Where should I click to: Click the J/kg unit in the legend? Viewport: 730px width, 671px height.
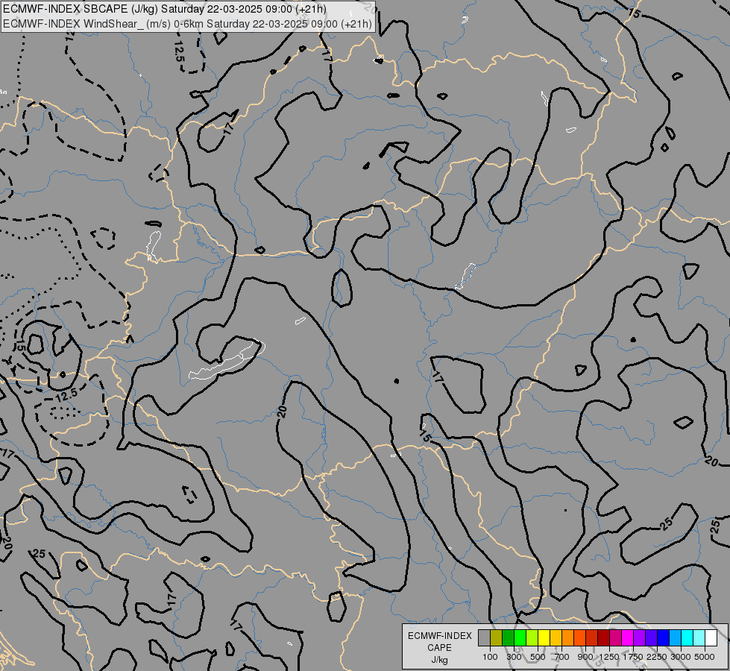[439, 660]
